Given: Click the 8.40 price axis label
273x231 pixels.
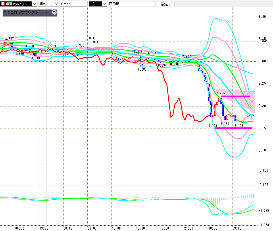Looking at the screenshot, I should tap(262, 17).
